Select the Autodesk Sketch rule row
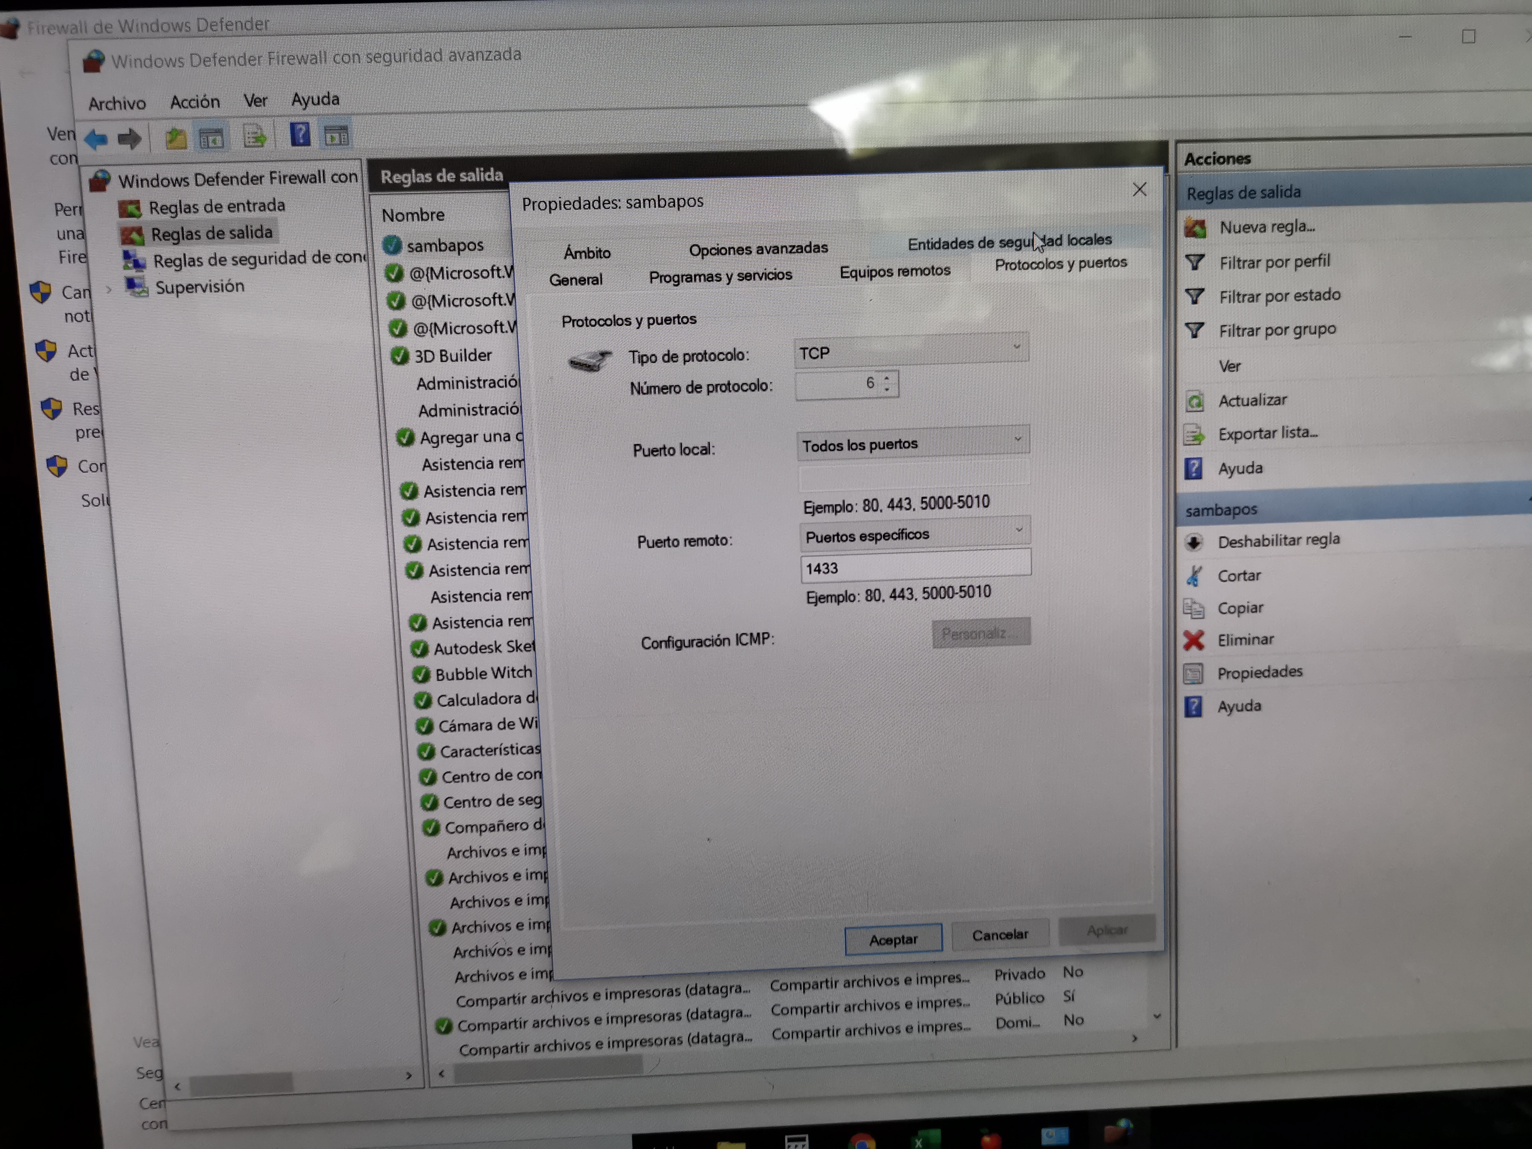This screenshot has width=1532, height=1149. tap(484, 648)
